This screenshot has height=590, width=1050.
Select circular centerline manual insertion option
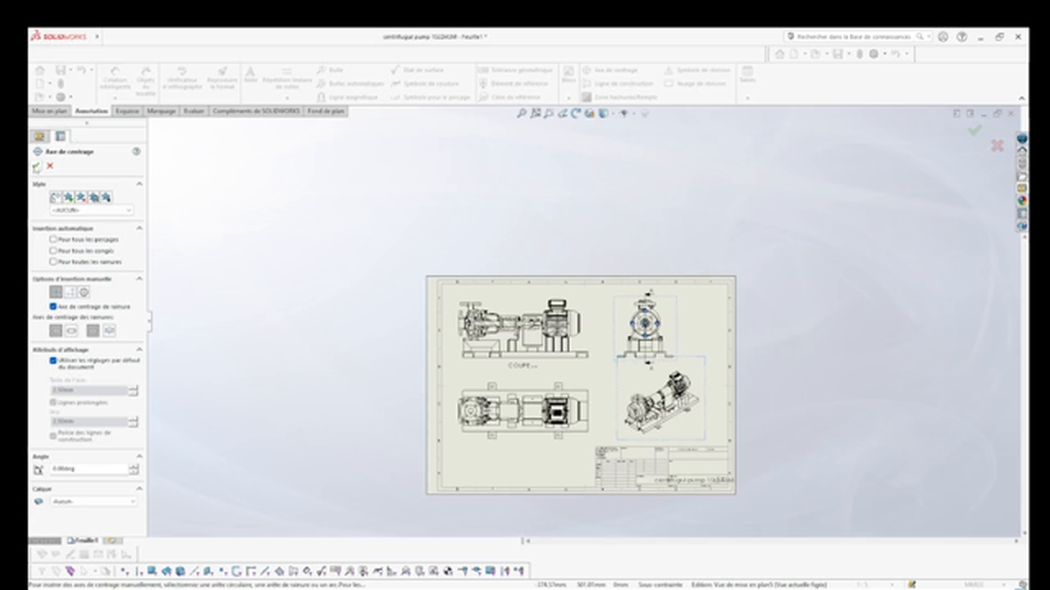click(84, 293)
